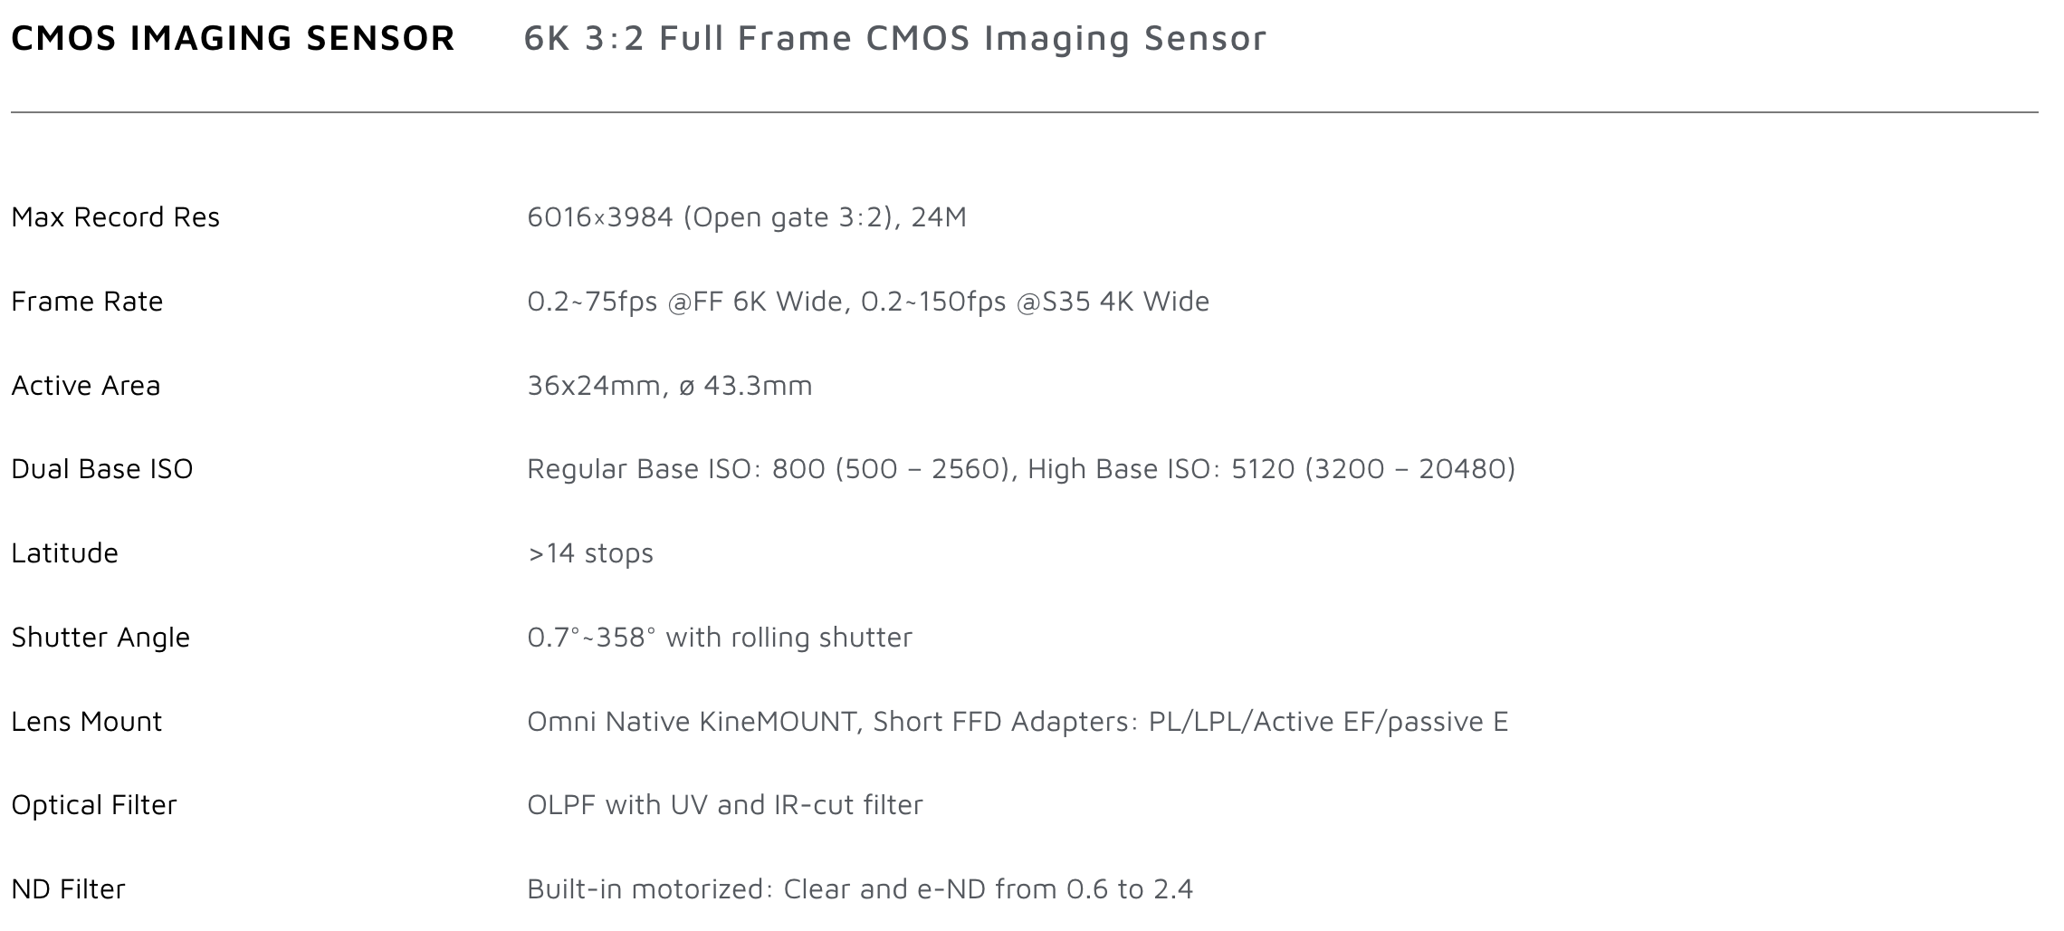Click the Regular Base ISO value text

pos(1020,469)
